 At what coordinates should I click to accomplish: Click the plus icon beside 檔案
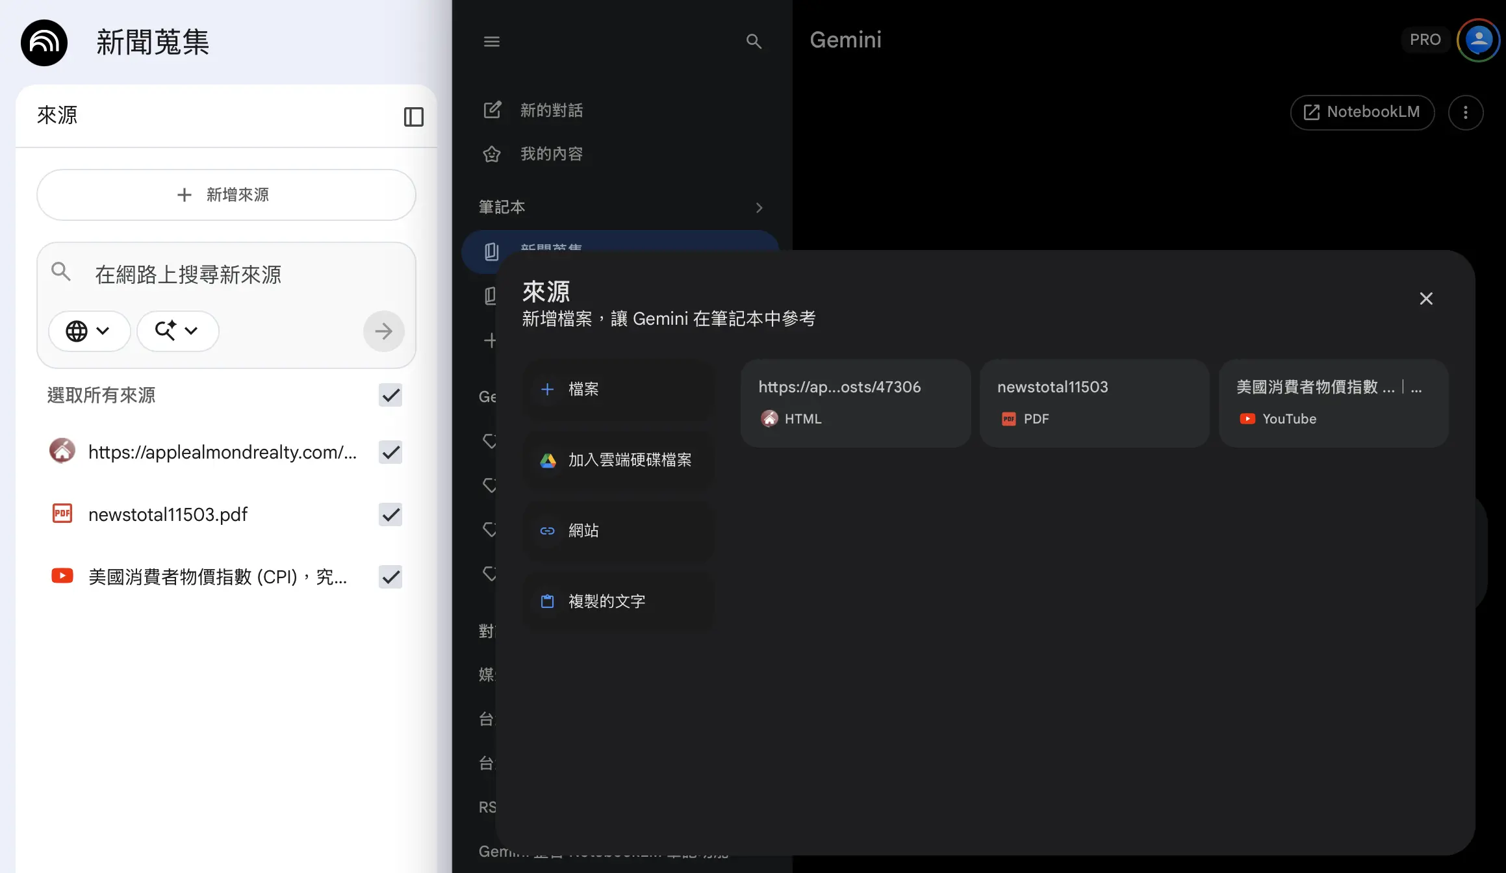548,389
